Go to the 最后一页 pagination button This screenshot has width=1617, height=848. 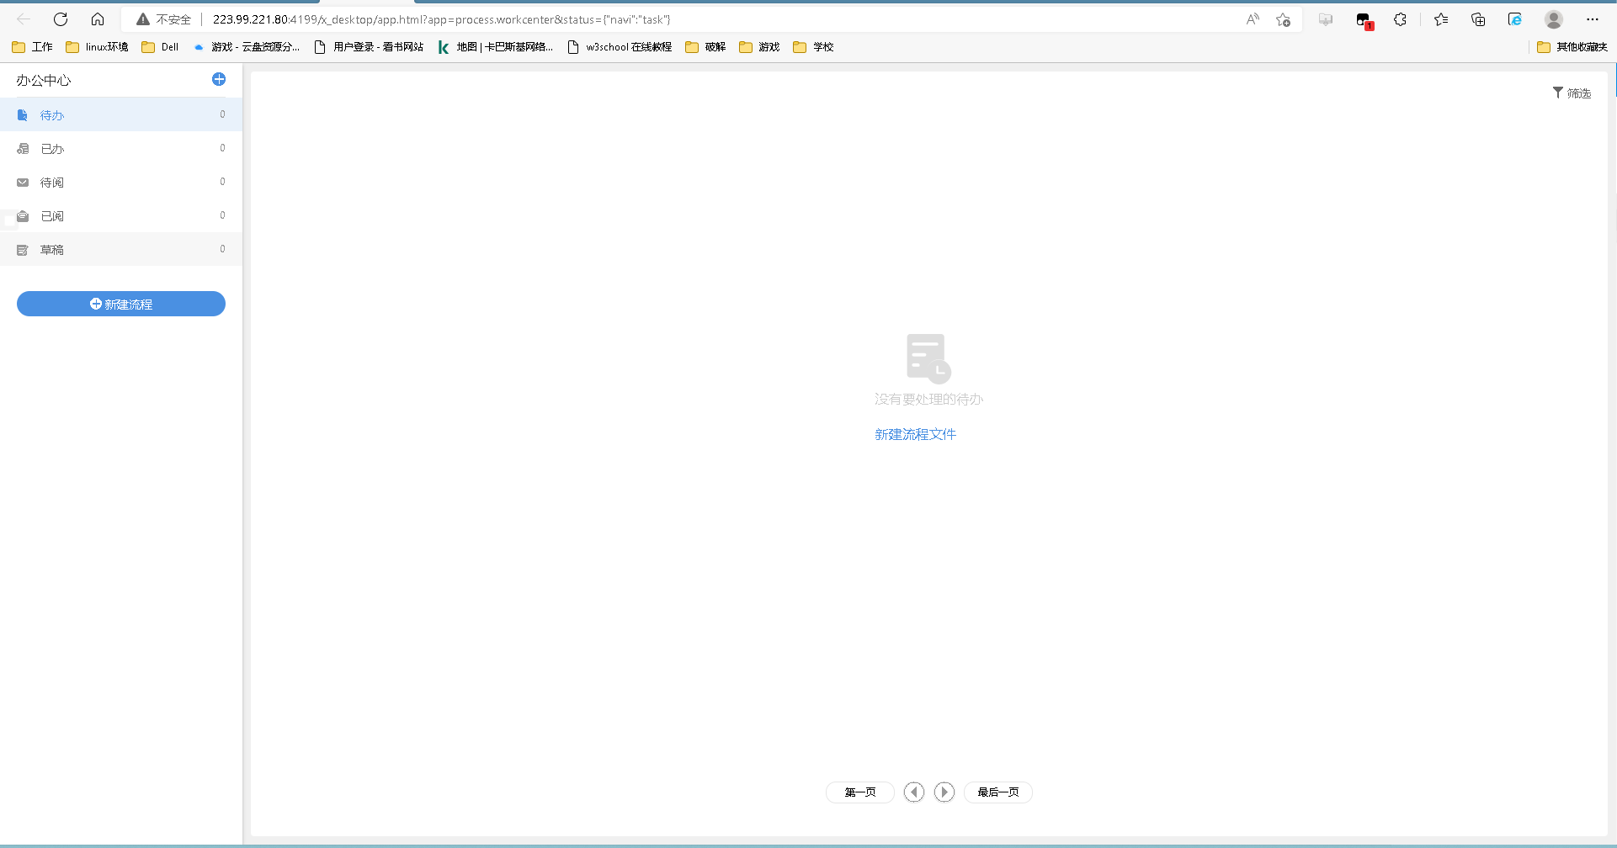[x=997, y=792]
